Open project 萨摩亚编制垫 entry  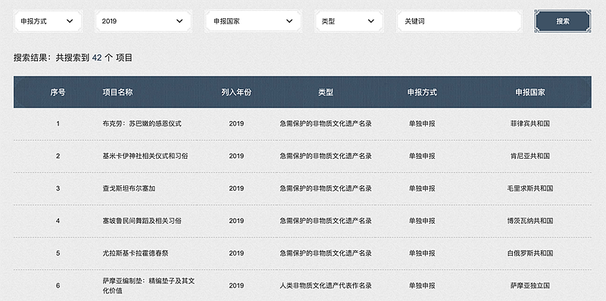pos(148,286)
